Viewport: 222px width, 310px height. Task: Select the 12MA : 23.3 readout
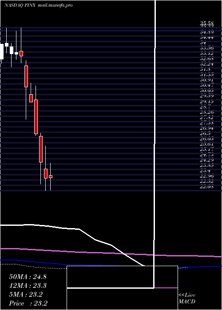coord(28,286)
